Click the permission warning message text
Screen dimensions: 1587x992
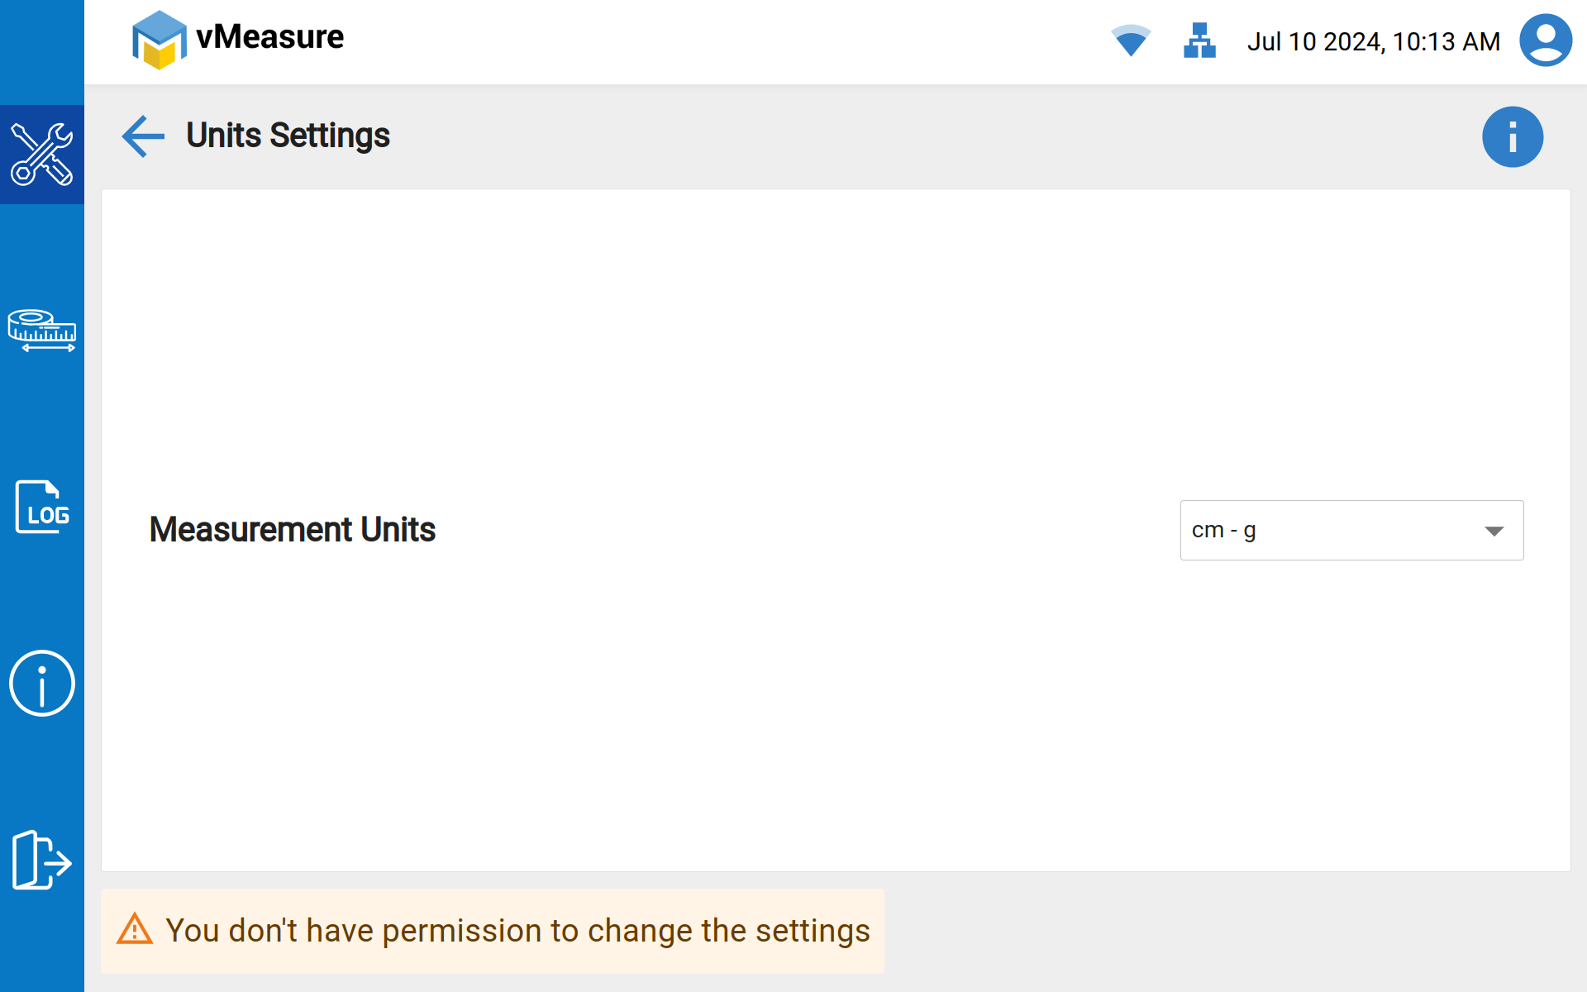[x=517, y=931]
